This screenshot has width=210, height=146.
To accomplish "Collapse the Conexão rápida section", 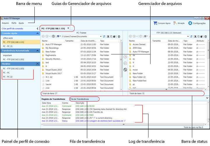I will (37, 34).
